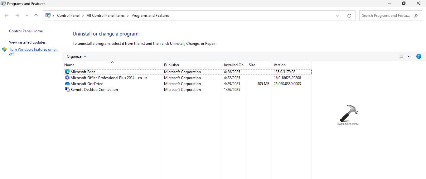Select the Microsoft Office Professional Plus icon

coord(67,78)
